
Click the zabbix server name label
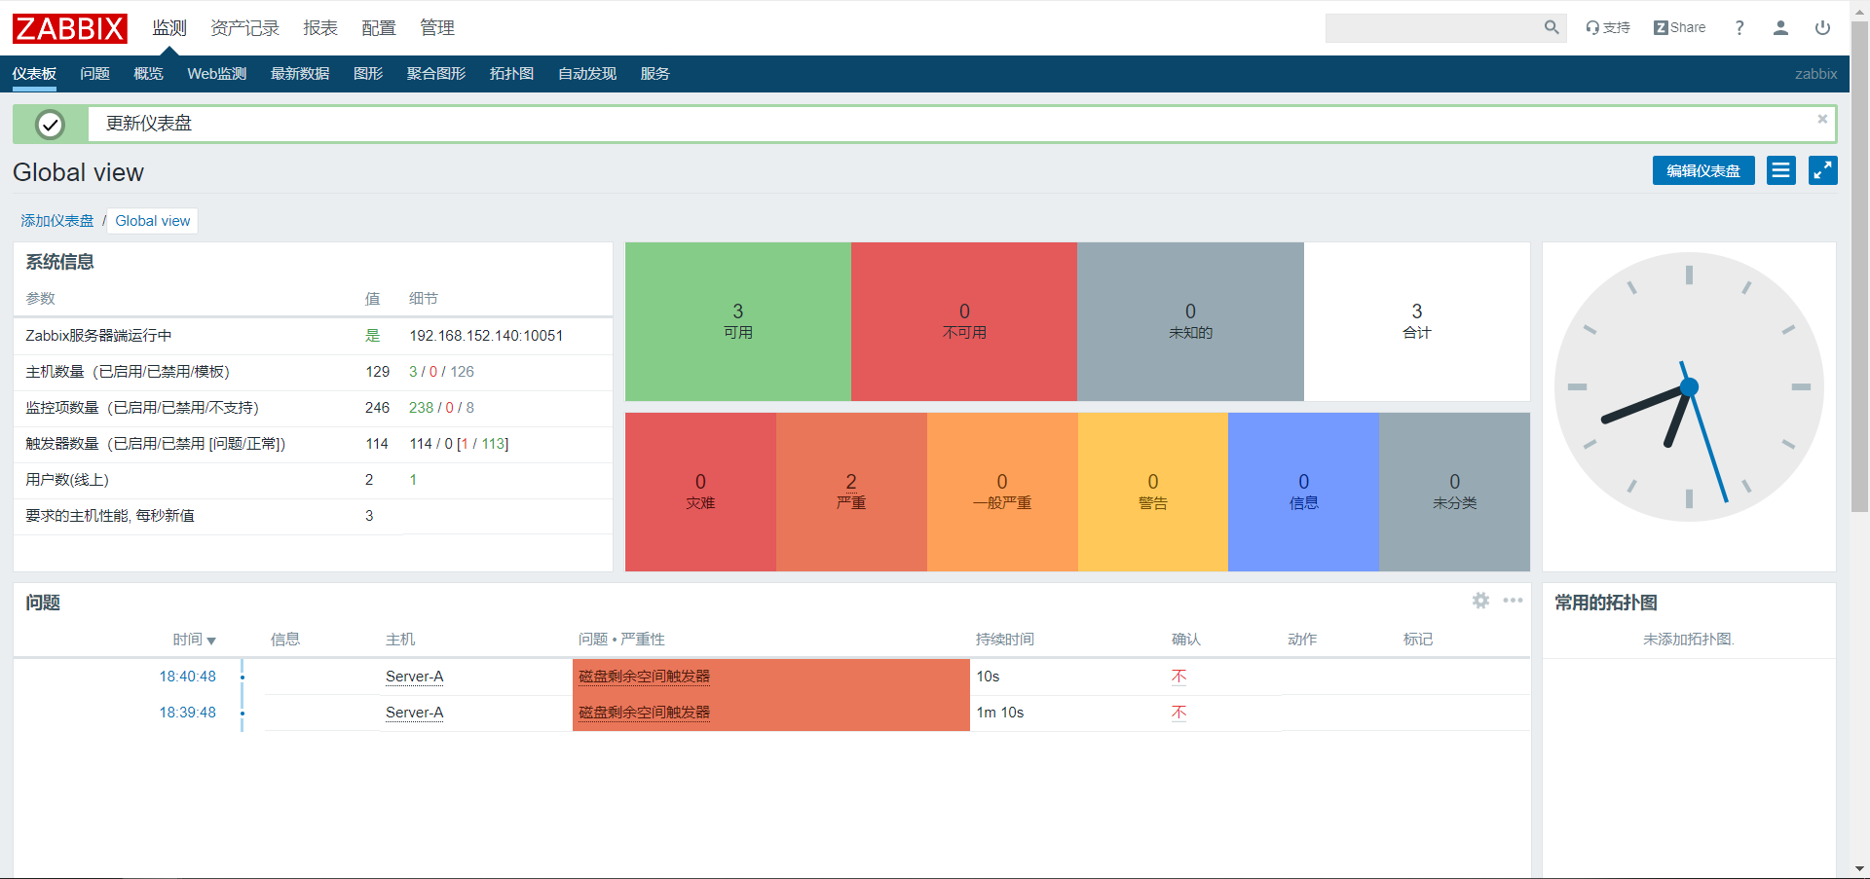(x=1815, y=74)
